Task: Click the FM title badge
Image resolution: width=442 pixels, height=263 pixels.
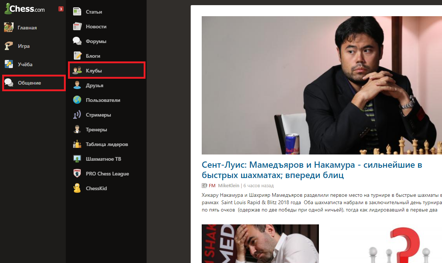Action: pyautogui.click(x=212, y=186)
